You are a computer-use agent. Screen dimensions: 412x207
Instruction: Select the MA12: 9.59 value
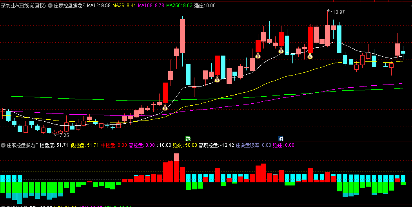(99, 5)
